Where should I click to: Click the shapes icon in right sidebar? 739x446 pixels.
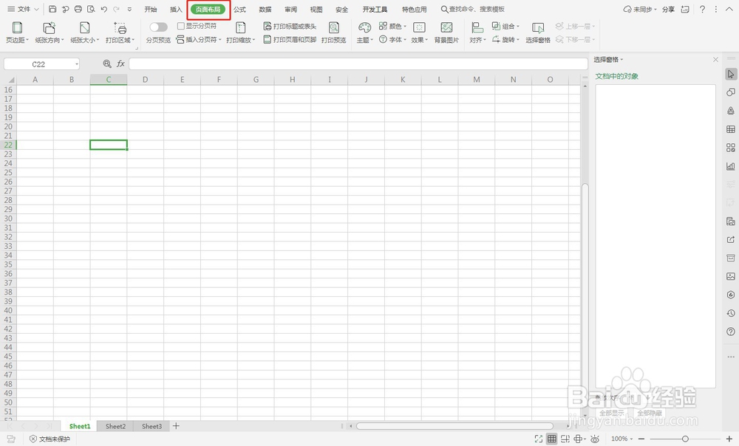tap(731, 92)
